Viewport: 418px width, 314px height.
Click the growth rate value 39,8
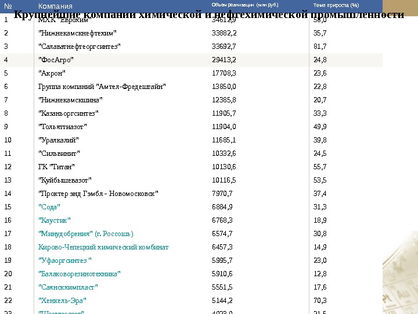(320, 140)
